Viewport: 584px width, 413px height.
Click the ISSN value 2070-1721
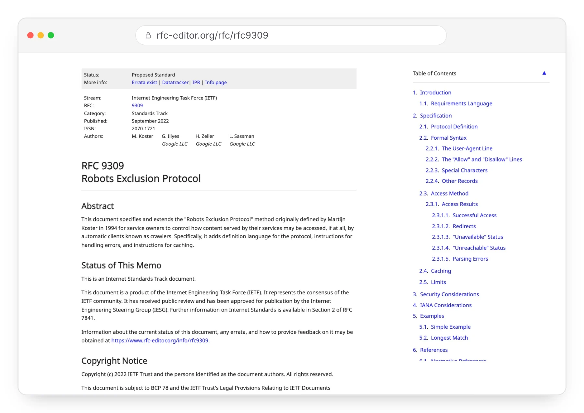point(143,128)
